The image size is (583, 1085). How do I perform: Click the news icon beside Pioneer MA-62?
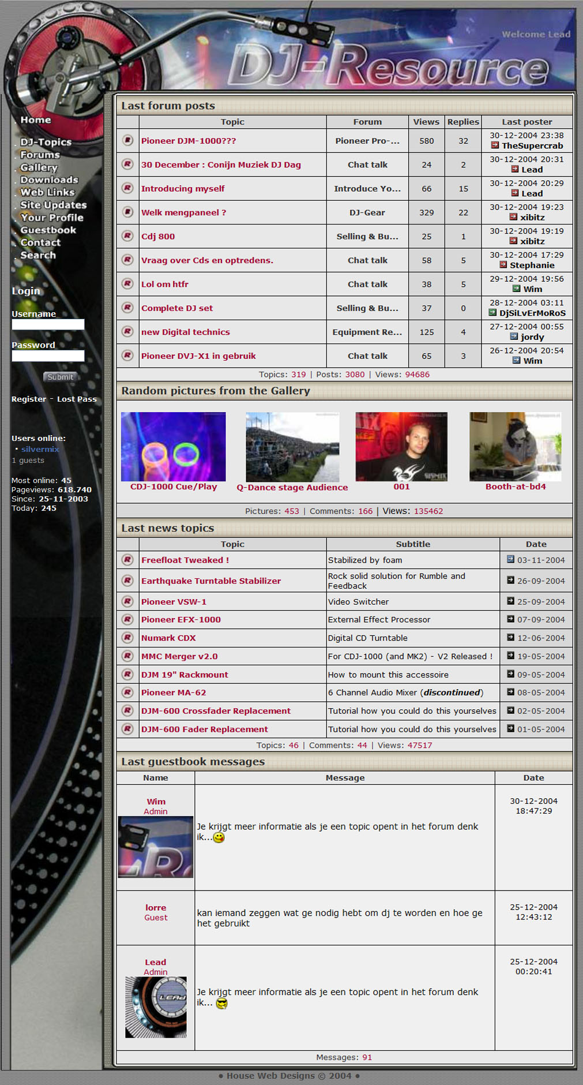(127, 693)
